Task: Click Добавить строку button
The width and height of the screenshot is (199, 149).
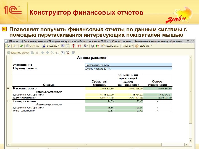Action: 18,53
